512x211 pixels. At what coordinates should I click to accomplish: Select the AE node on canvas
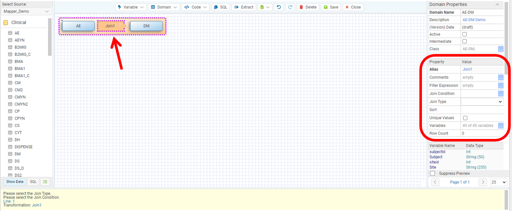pyautogui.click(x=78, y=26)
